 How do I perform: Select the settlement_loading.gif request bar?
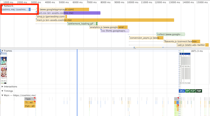point(82,24)
